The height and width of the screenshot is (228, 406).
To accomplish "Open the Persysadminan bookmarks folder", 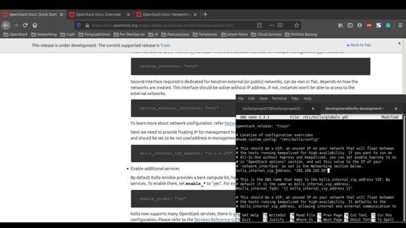I will coord(95,34).
